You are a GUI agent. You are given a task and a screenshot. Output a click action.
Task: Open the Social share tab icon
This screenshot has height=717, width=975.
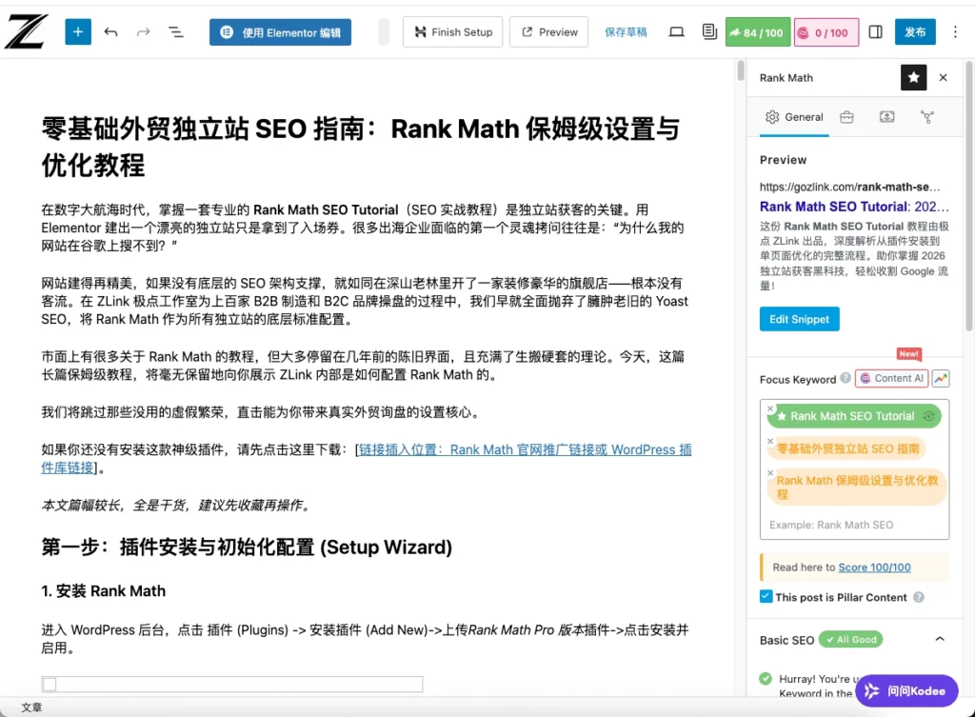(927, 117)
